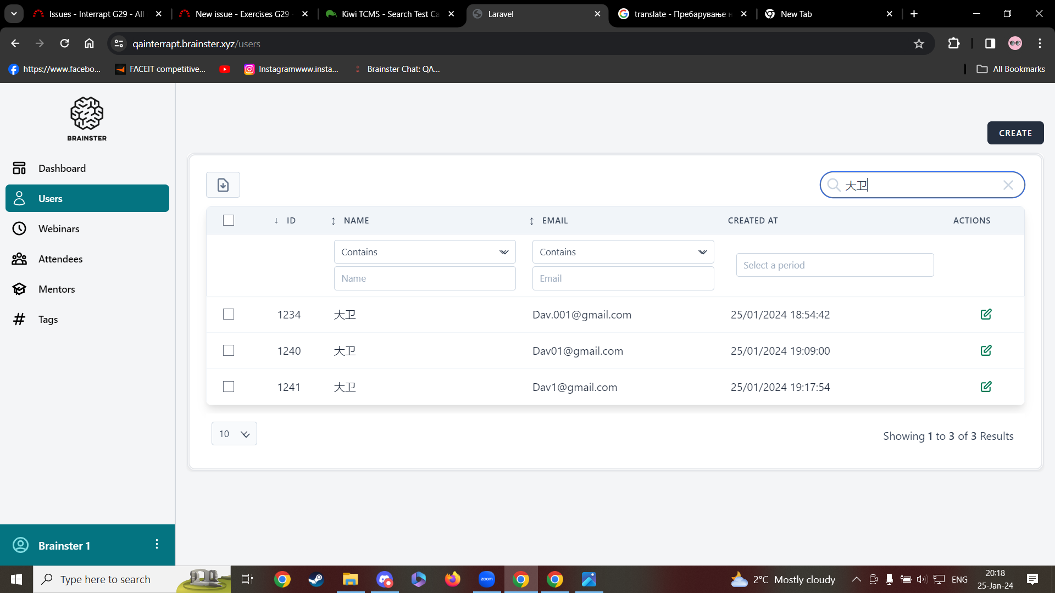1055x593 pixels.
Task: Click edit icon for user 1241
Action: pyautogui.click(x=986, y=387)
